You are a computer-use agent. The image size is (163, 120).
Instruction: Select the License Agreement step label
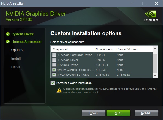(27, 42)
